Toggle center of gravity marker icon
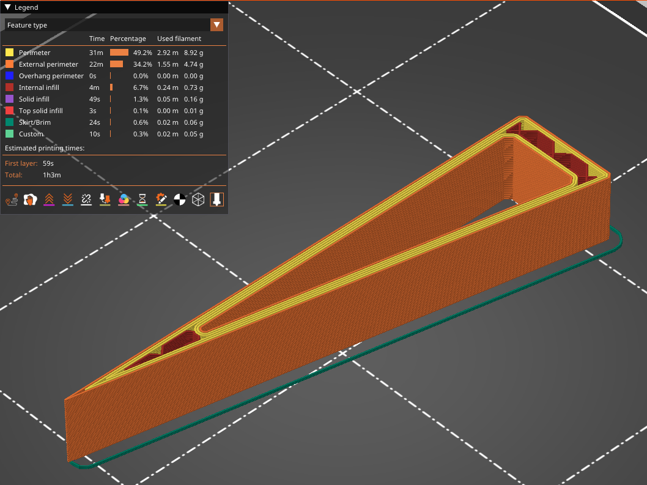The image size is (647, 485). click(x=180, y=200)
